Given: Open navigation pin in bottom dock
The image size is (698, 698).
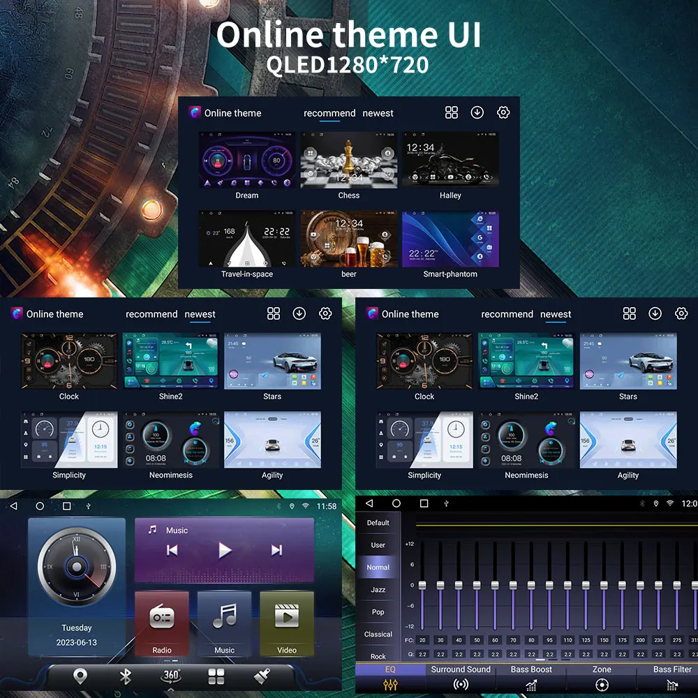Looking at the screenshot, I should click(80, 676).
